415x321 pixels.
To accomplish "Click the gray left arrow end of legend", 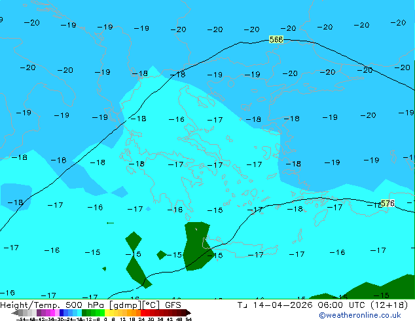I will click(x=15, y=312).
